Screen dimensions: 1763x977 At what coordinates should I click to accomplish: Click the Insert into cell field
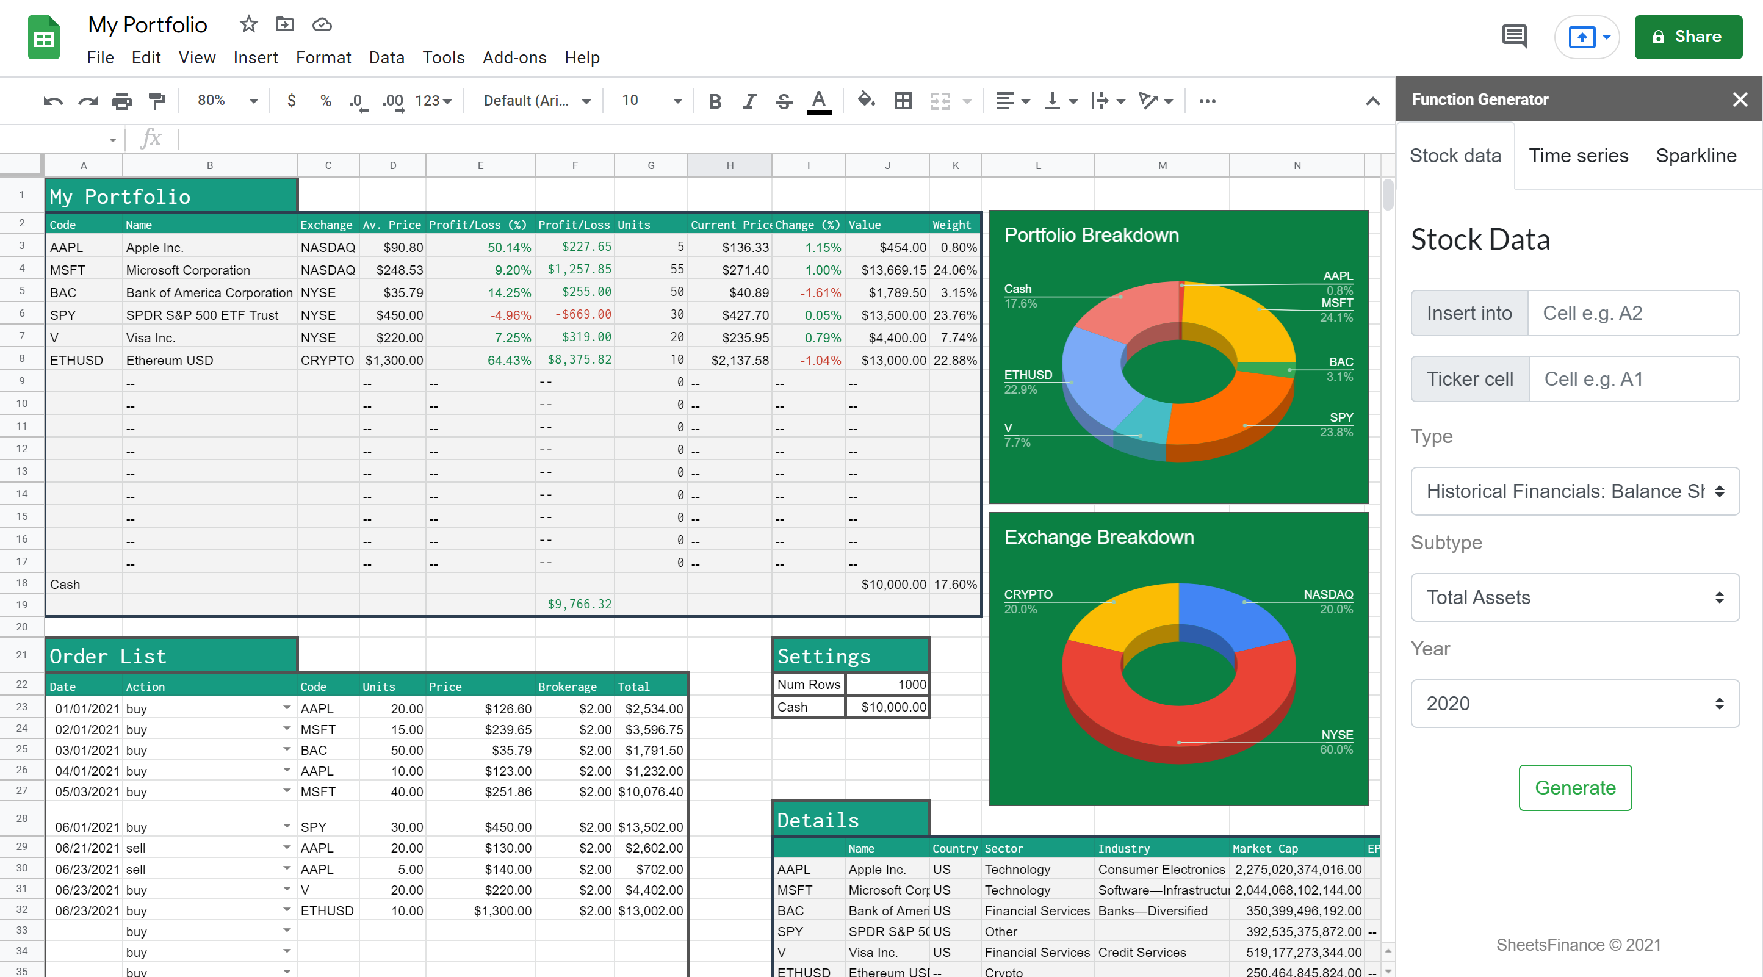pos(1633,312)
